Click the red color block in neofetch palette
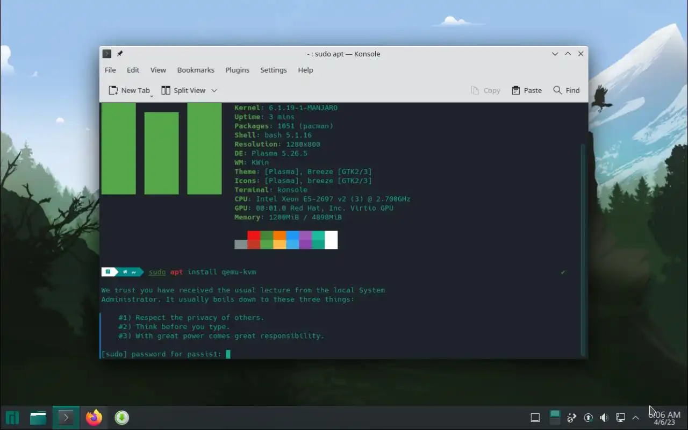The height and width of the screenshot is (430, 688). click(x=254, y=240)
